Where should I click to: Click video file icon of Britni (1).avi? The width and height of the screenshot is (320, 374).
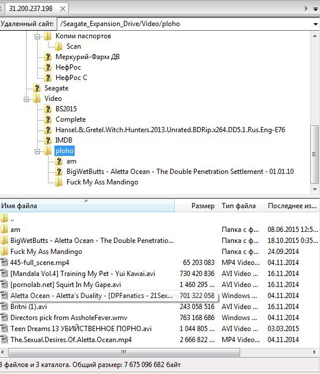[4, 307]
